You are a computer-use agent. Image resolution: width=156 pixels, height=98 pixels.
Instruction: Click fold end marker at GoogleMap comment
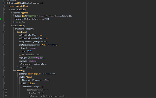point(4,67)
